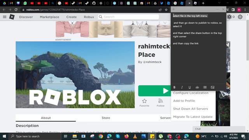249x140 pixels.
Task: Open a new browser tab
Action: (x=203, y=3)
